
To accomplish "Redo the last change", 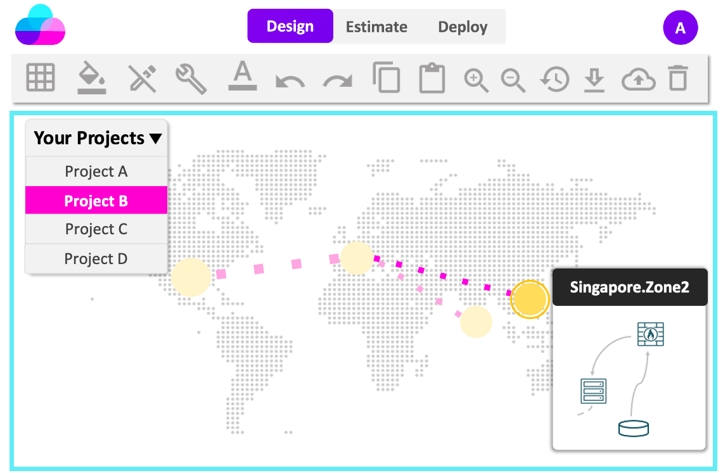I will point(336,77).
